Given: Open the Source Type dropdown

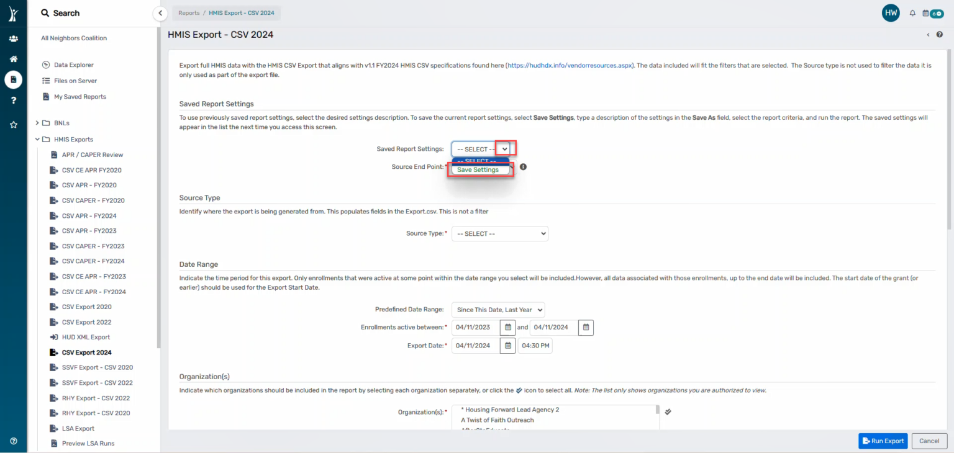Looking at the screenshot, I should pyautogui.click(x=500, y=233).
